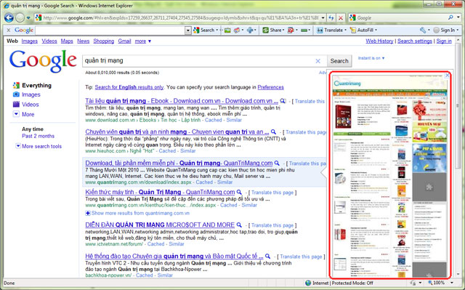Click the Google Toolbar search field
Image resolution: width=465 pixels, height=290 pixels.
110,31
